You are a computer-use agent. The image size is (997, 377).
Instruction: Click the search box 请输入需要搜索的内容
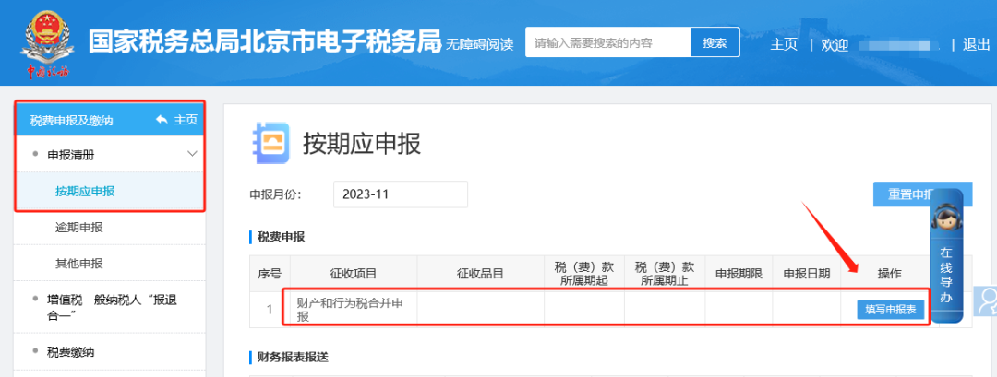607,42
